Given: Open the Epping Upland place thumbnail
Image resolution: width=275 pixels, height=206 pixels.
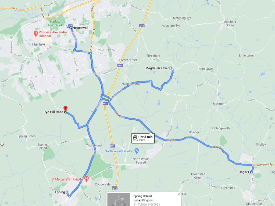Looking at the screenshot, I should click(x=119, y=199).
